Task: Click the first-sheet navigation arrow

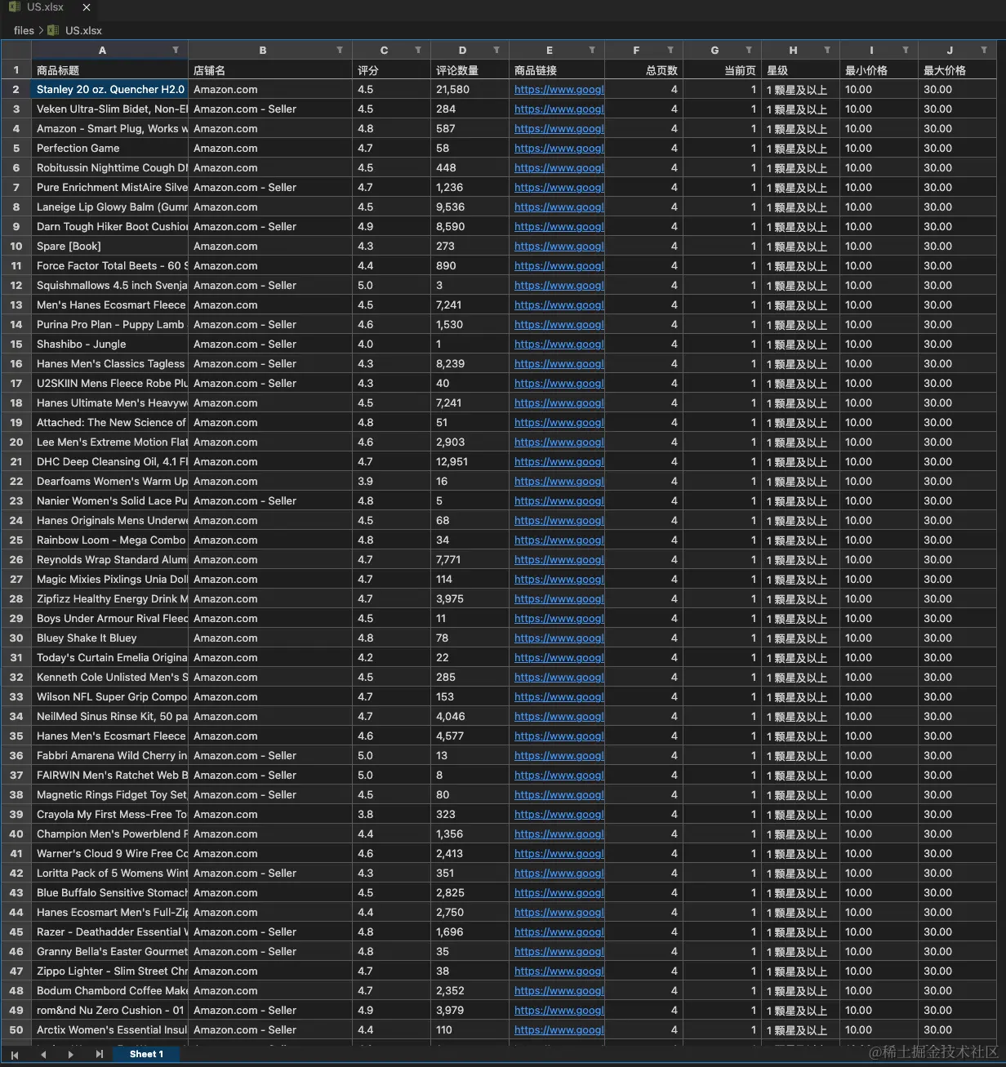Action: pos(15,1055)
